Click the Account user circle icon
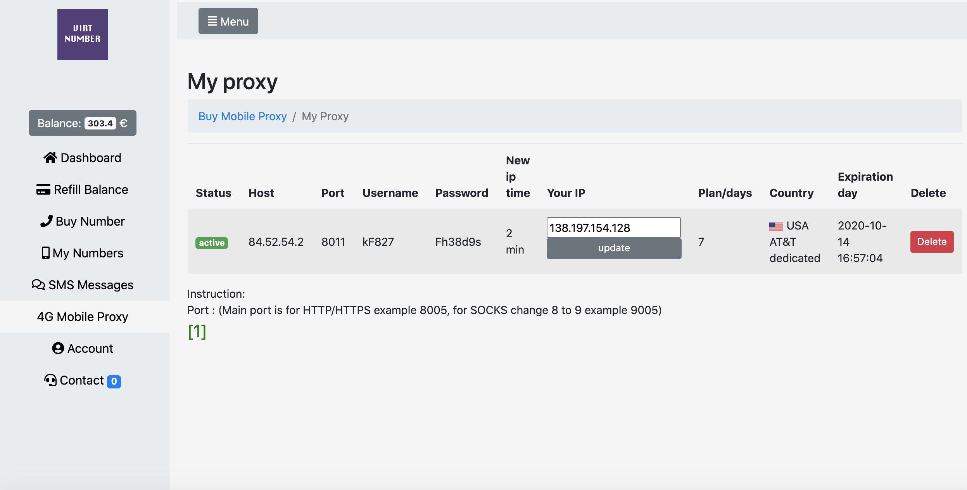This screenshot has width=967, height=490. 58,348
